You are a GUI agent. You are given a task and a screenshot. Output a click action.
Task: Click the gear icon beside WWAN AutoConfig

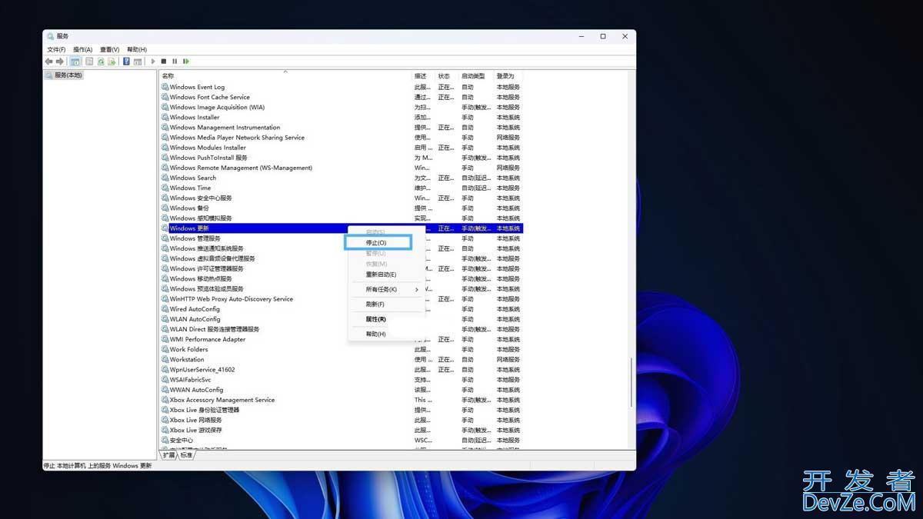(165, 390)
